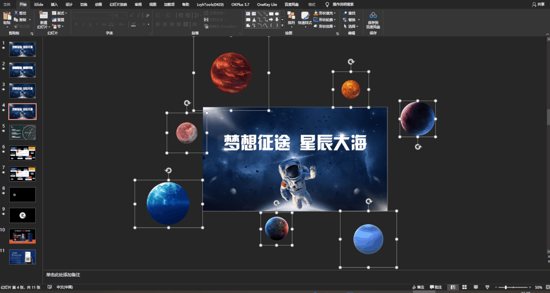Open the iSlide ribbon tab
The image size is (550, 293).
click(x=39, y=5)
